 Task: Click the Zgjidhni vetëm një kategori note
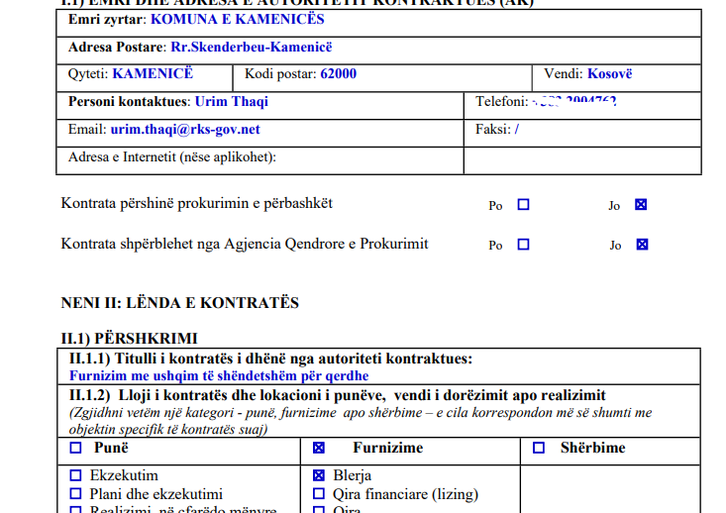click(361, 421)
